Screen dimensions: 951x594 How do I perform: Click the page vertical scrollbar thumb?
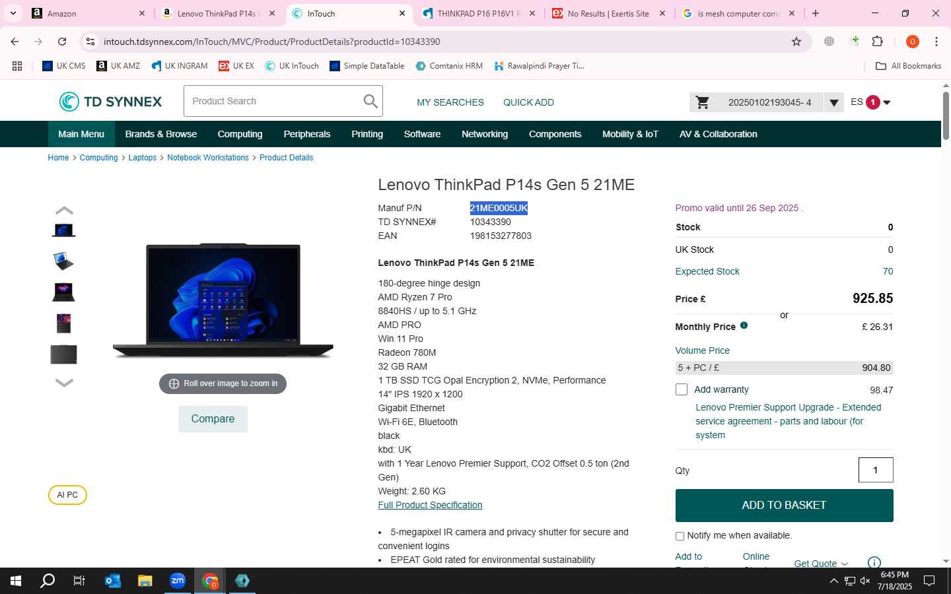click(x=946, y=115)
